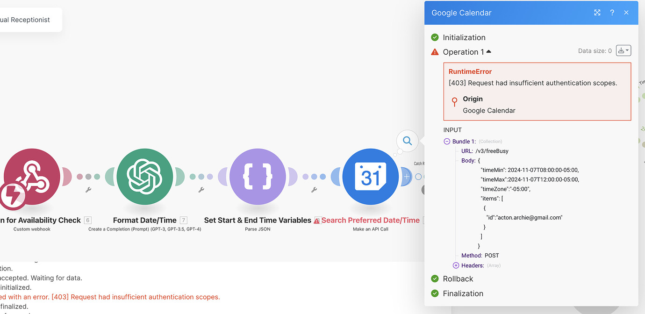Collapse the Operation 1 section arrow
This screenshot has height=314, width=645.
point(489,51)
